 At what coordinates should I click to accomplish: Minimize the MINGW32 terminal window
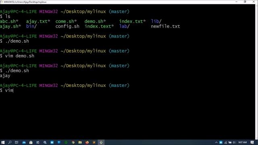(237, 2)
